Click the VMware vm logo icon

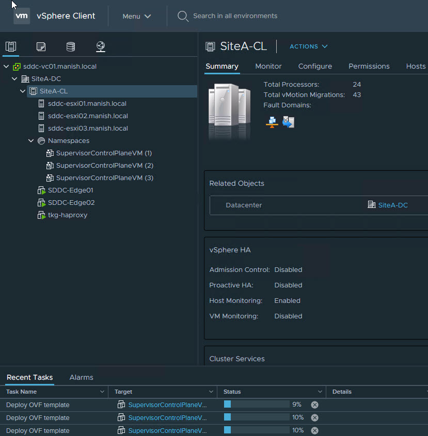22,16
